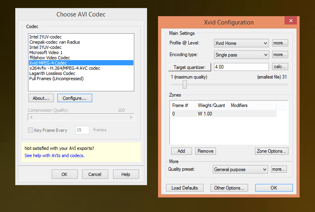This screenshot has height=212, width=315.
Task: Select Microsoft Video 1 codec
Action: [x=81, y=52]
